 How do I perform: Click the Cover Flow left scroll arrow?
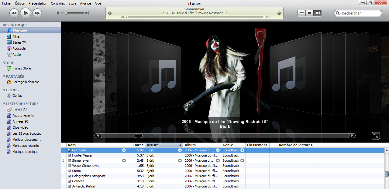[98, 136]
